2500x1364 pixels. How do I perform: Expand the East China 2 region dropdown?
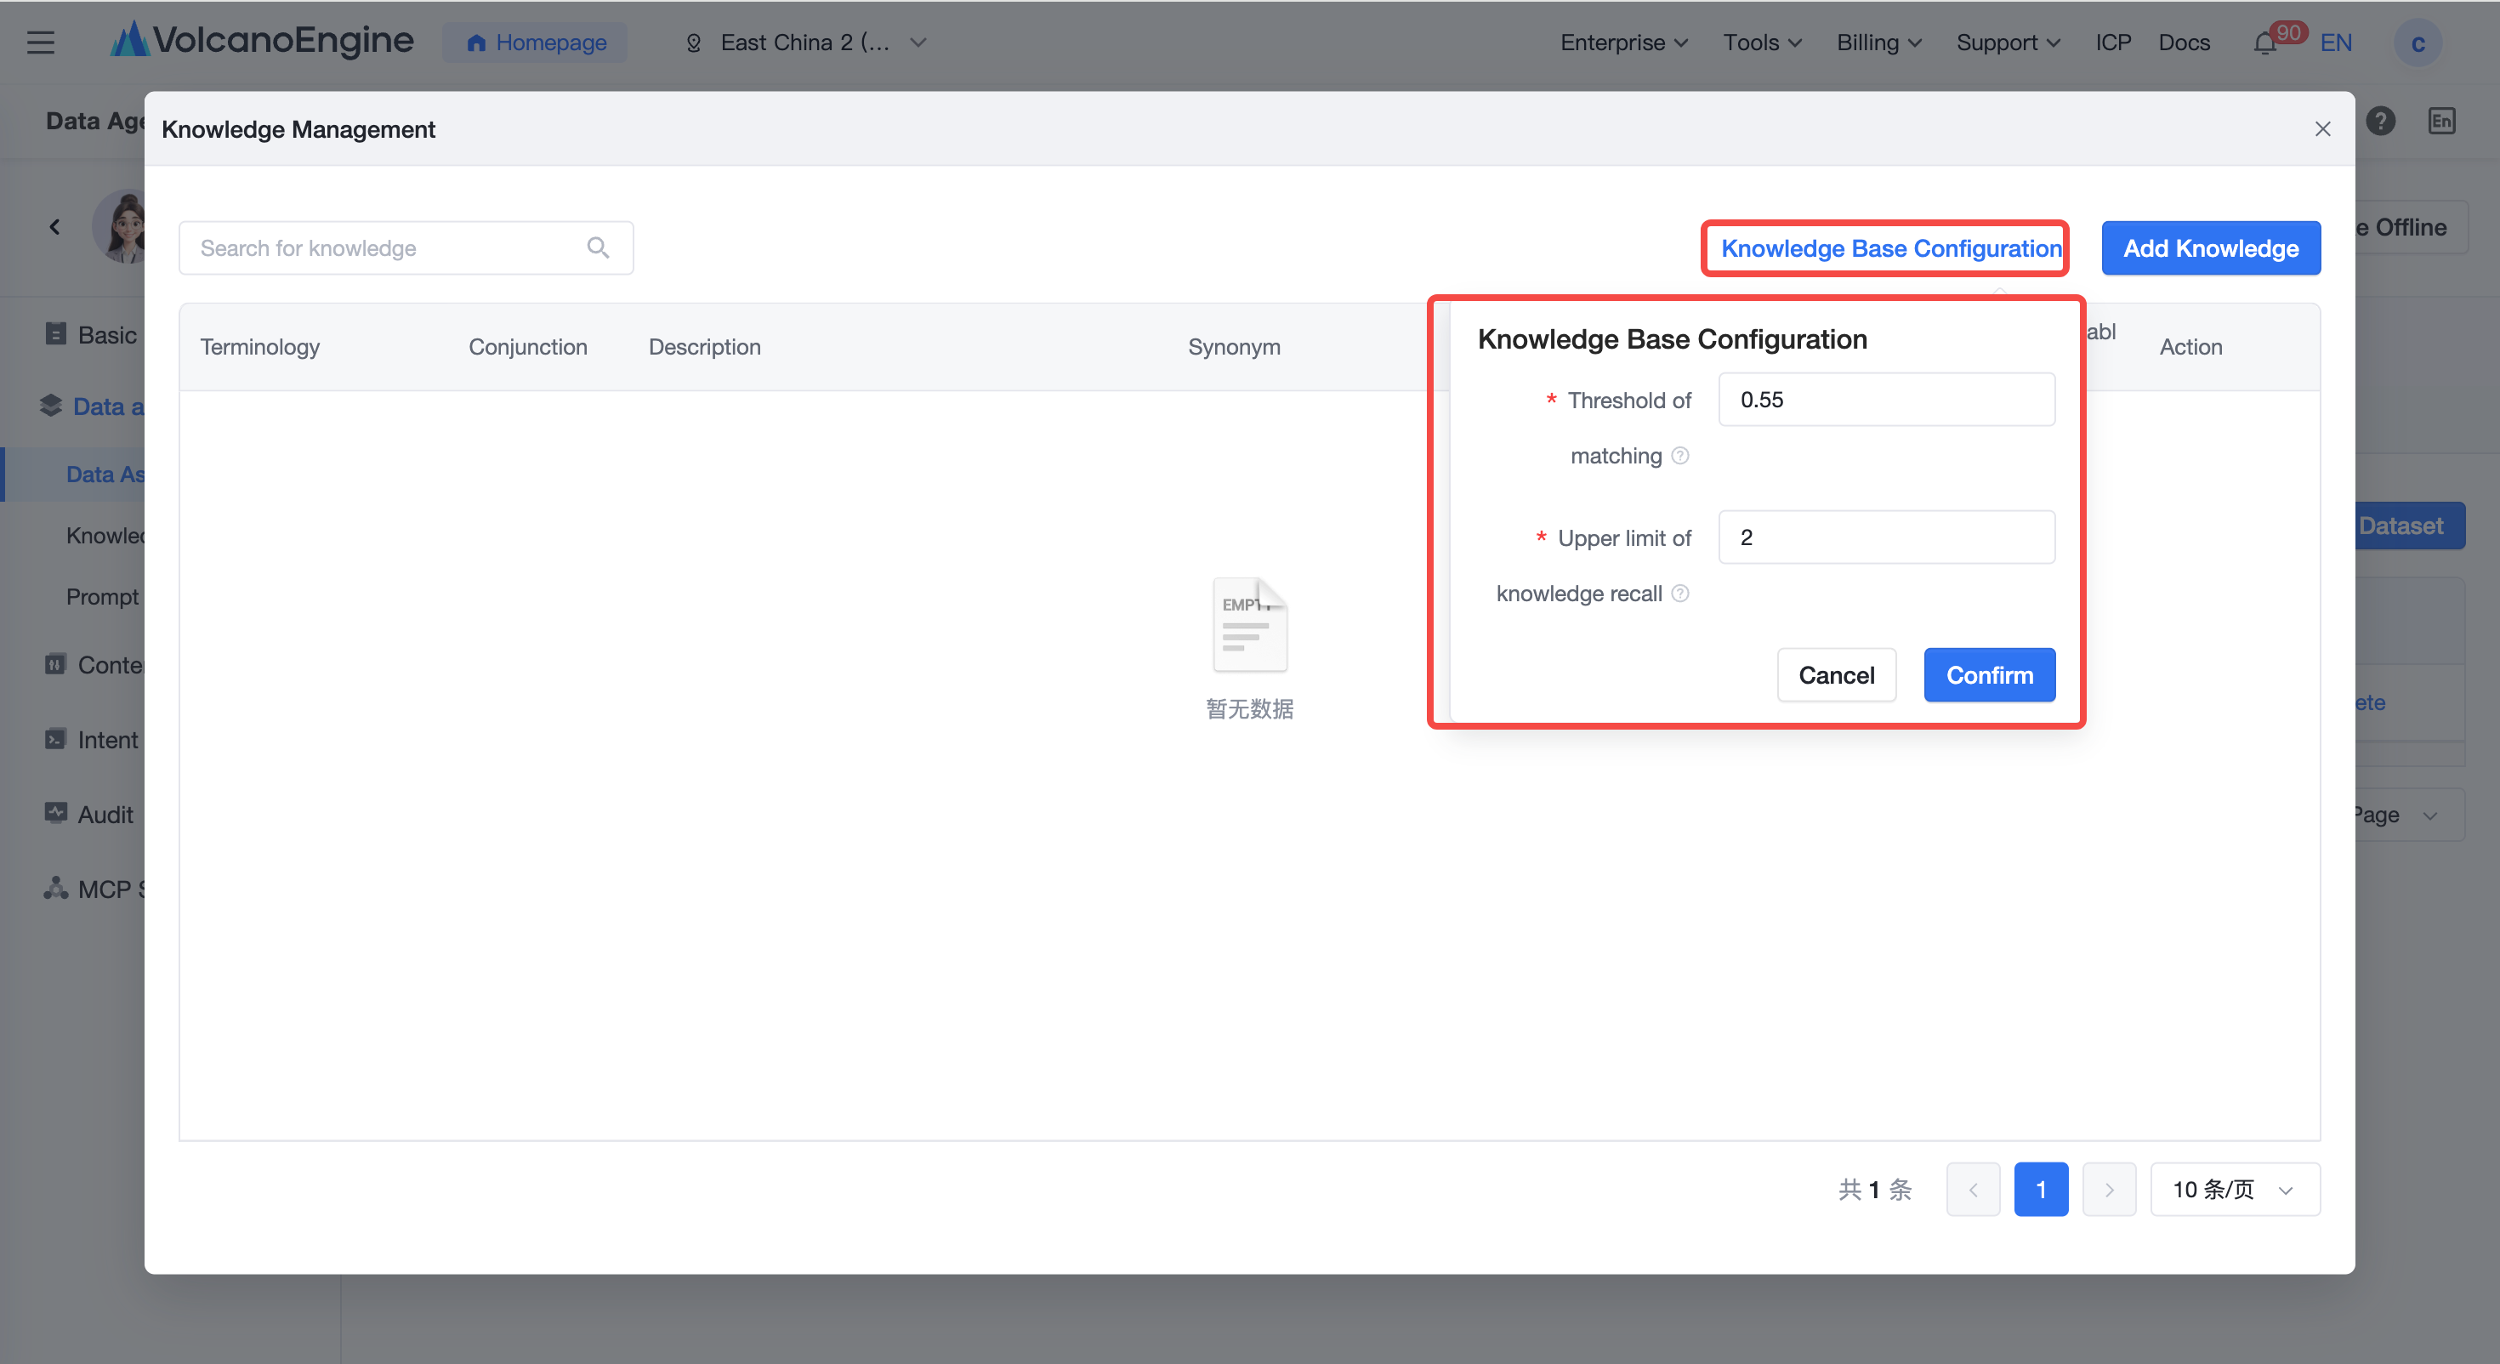click(x=805, y=43)
